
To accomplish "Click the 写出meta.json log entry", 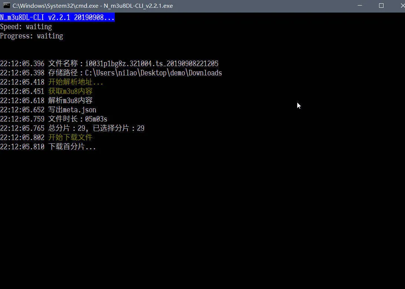I will 72,109.
